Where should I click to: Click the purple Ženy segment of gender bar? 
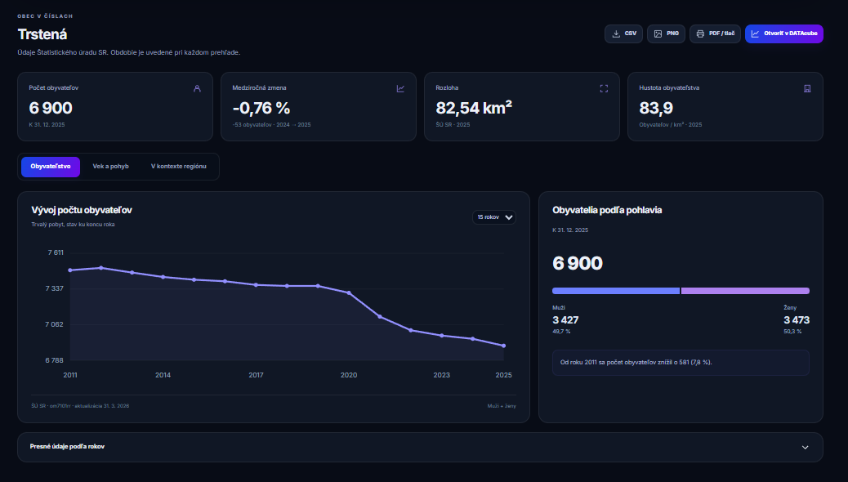coord(745,291)
